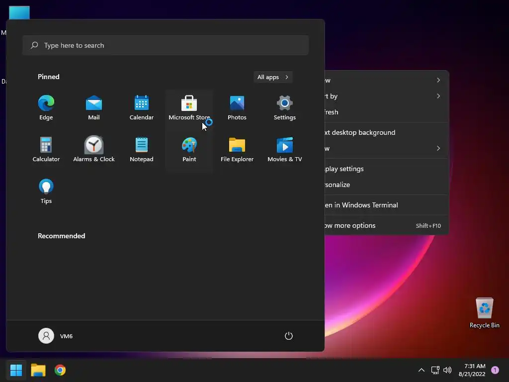Open the notification center badge
The width and height of the screenshot is (509, 382).
pyautogui.click(x=495, y=370)
